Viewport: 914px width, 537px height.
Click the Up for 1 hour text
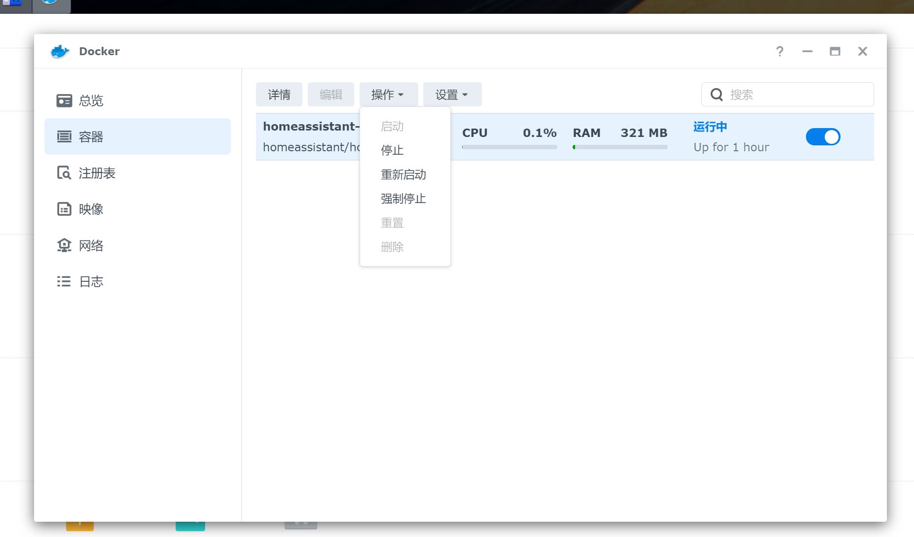(731, 147)
